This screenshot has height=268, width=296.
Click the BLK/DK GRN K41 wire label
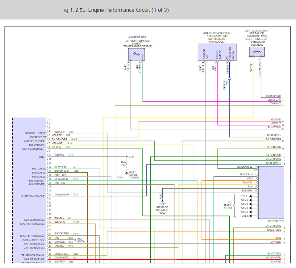click(x=66, y=234)
